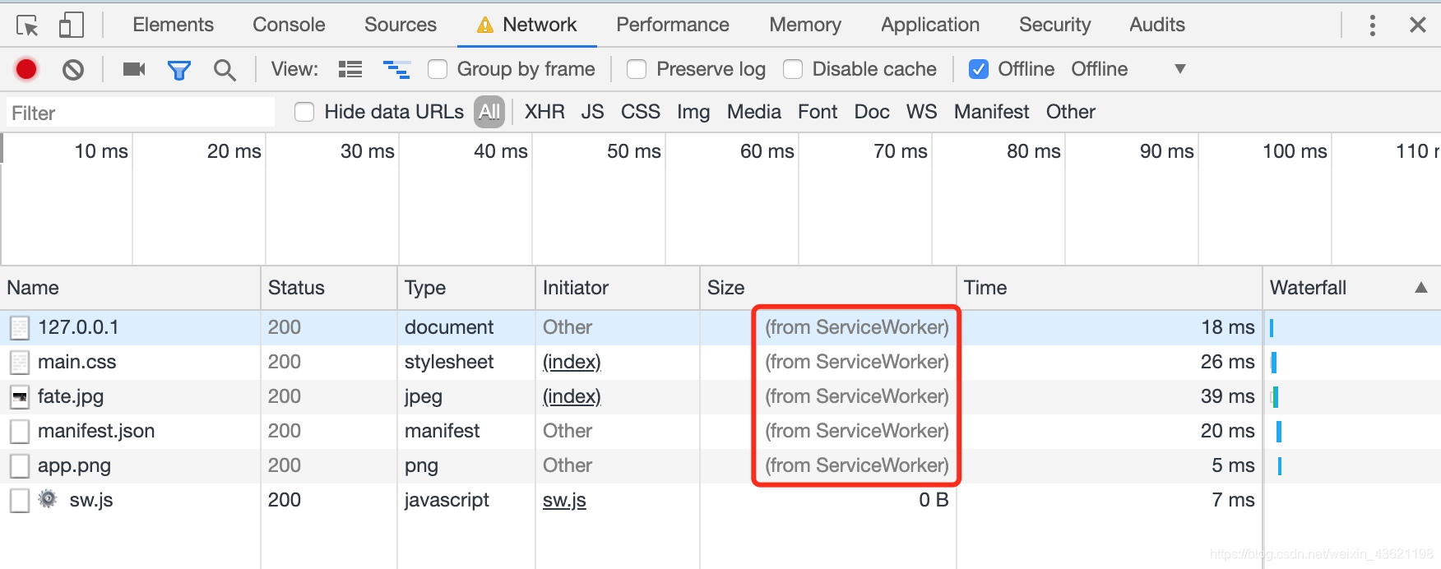Sort by the Name column header
The height and width of the screenshot is (569, 1441).
pos(131,288)
